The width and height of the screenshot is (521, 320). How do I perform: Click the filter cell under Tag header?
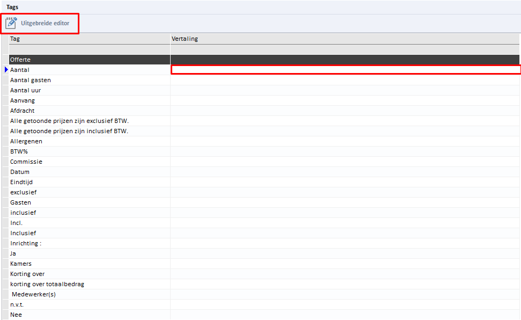click(90, 49)
